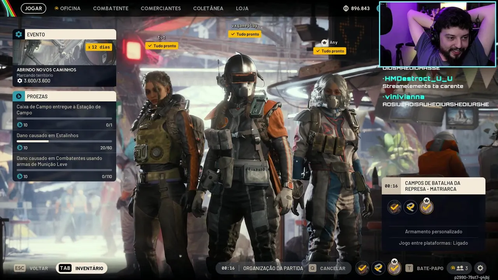This screenshot has height=280, width=498.
Task: Click crowned ready checkmark in the match panel
Action: point(426,206)
